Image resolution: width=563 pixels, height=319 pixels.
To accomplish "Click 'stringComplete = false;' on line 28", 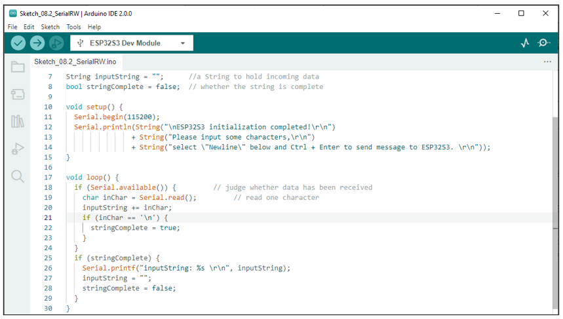I will (129, 288).
